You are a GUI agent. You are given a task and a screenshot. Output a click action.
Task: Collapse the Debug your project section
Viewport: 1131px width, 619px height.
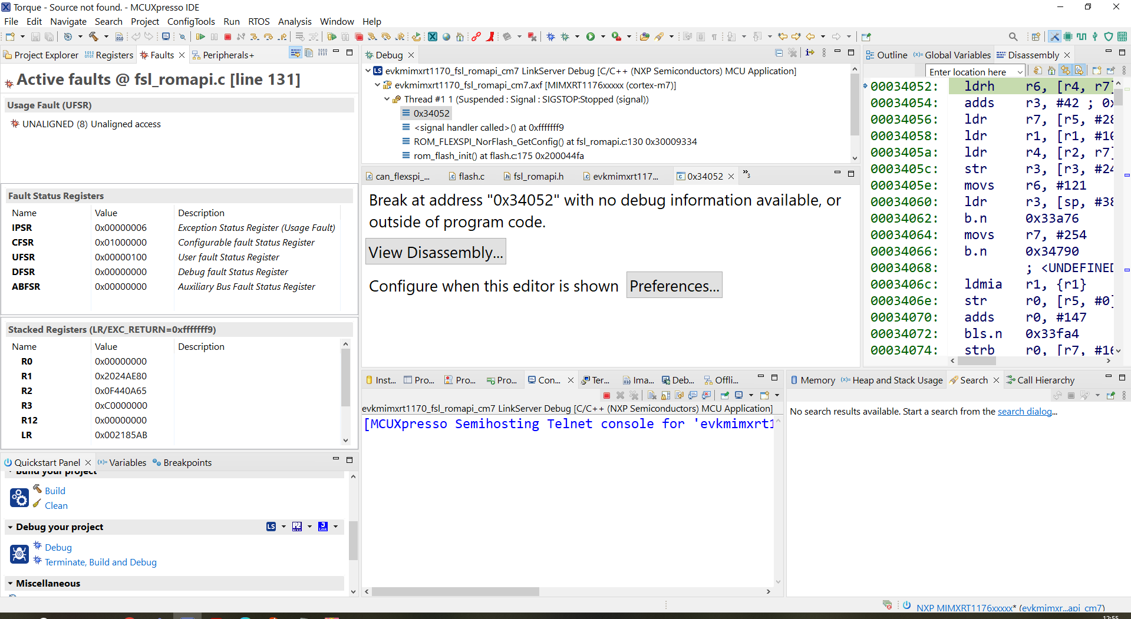coord(10,527)
